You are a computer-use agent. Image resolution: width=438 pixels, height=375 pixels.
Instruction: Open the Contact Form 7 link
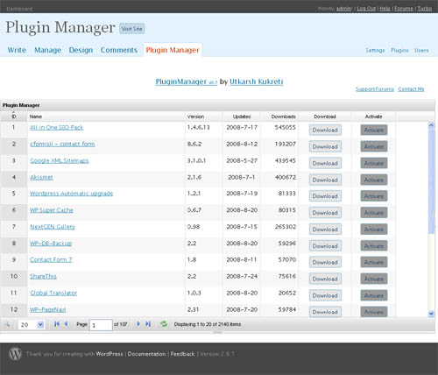click(x=51, y=259)
